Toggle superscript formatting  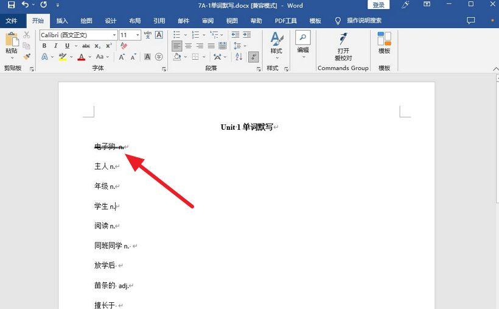pos(109,46)
